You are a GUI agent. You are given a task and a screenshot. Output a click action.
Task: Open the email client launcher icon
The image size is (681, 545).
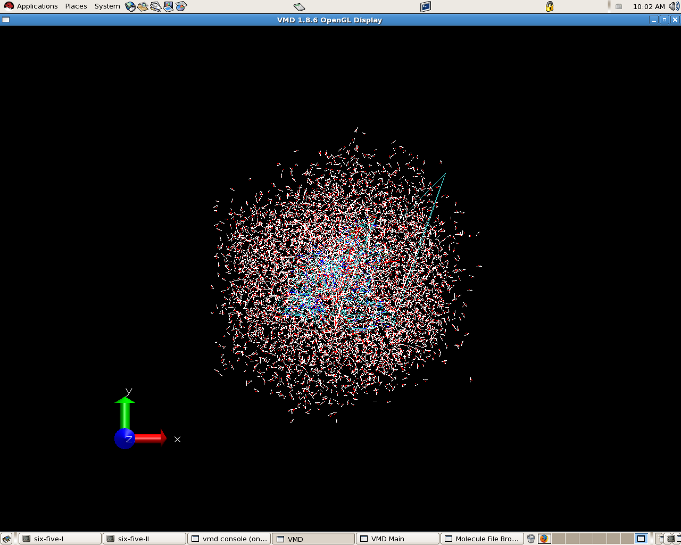pyautogui.click(x=143, y=6)
